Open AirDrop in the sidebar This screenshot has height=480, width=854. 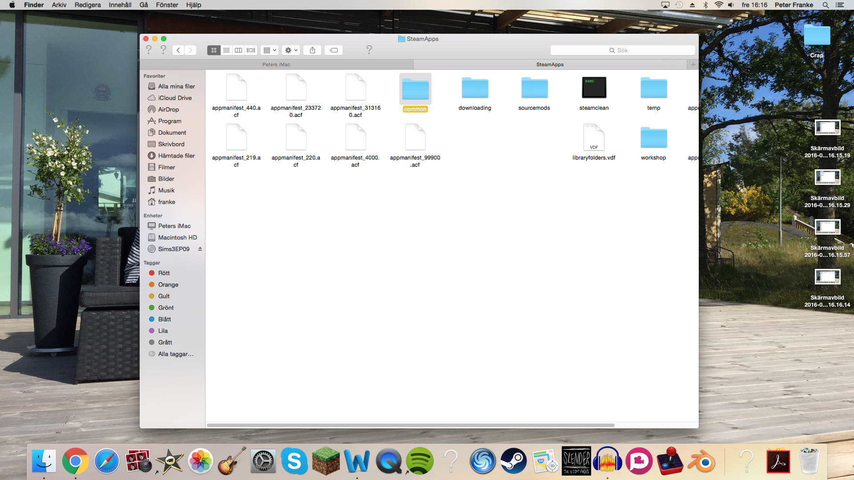click(168, 109)
